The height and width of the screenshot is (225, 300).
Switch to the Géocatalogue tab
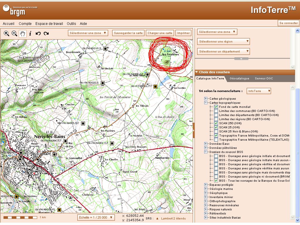239,79
